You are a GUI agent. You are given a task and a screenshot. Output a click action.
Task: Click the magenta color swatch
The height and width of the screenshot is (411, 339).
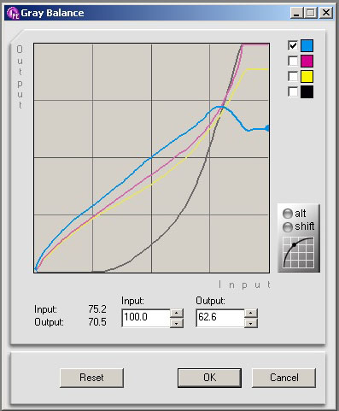click(307, 61)
